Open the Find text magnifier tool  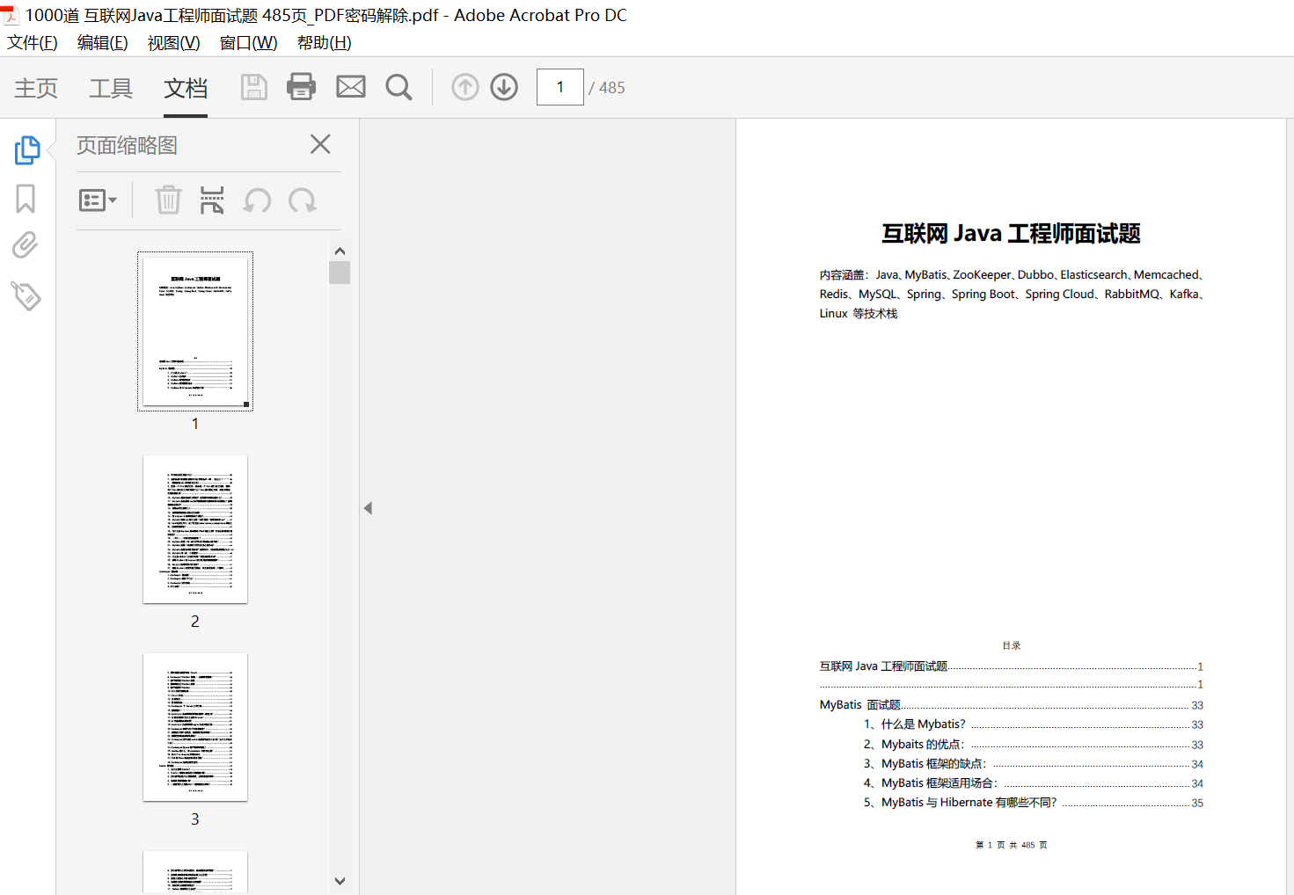pos(398,87)
